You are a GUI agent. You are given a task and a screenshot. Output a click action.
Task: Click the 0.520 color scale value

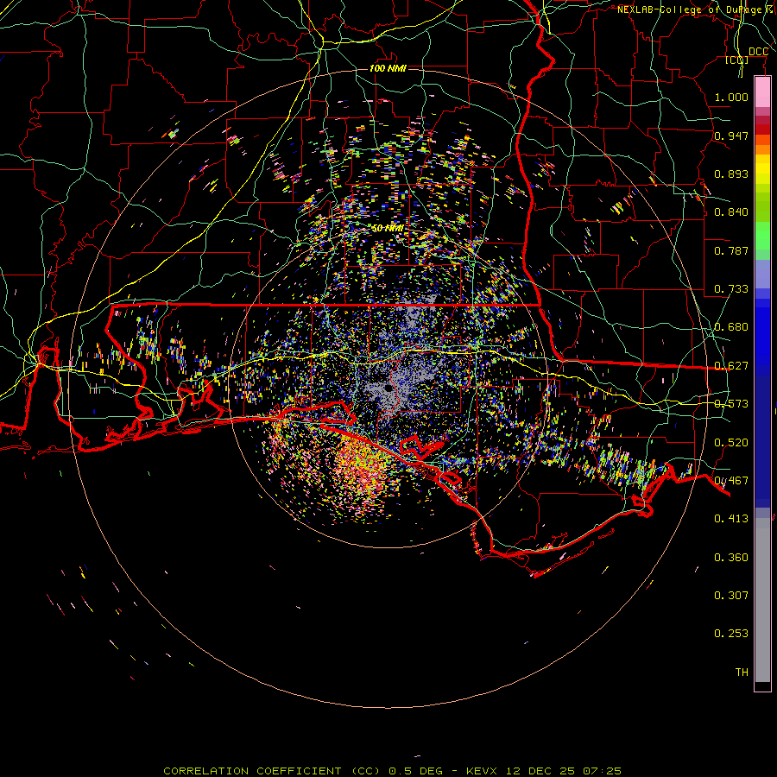(731, 442)
